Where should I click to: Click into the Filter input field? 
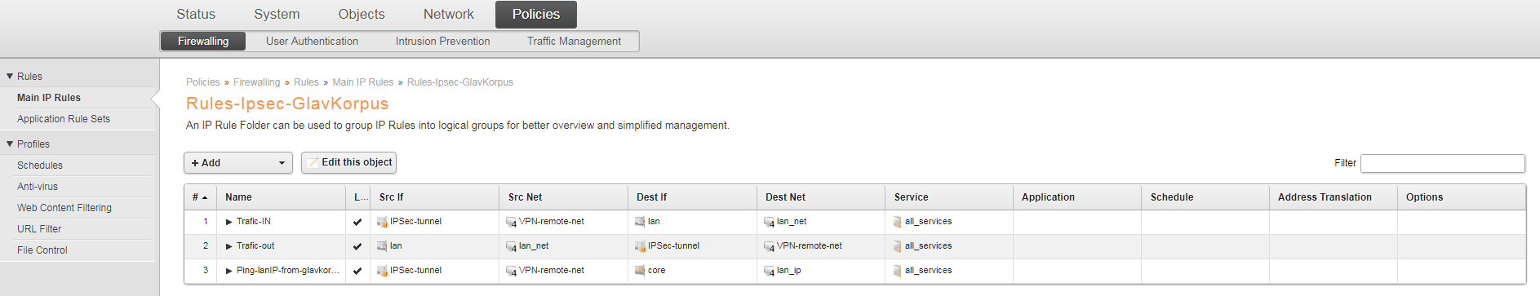coord(1442,163)
